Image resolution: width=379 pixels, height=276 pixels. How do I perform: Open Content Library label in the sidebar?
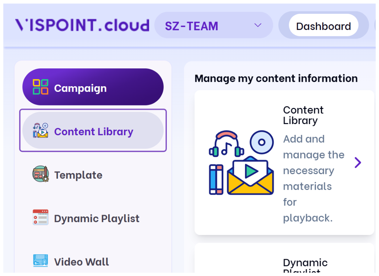pos(93,132)
